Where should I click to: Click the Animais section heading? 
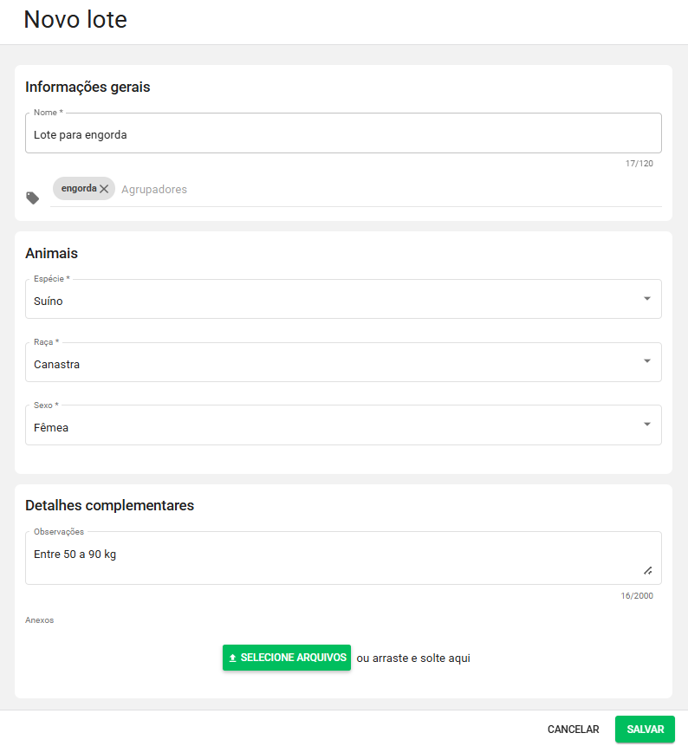51,254
